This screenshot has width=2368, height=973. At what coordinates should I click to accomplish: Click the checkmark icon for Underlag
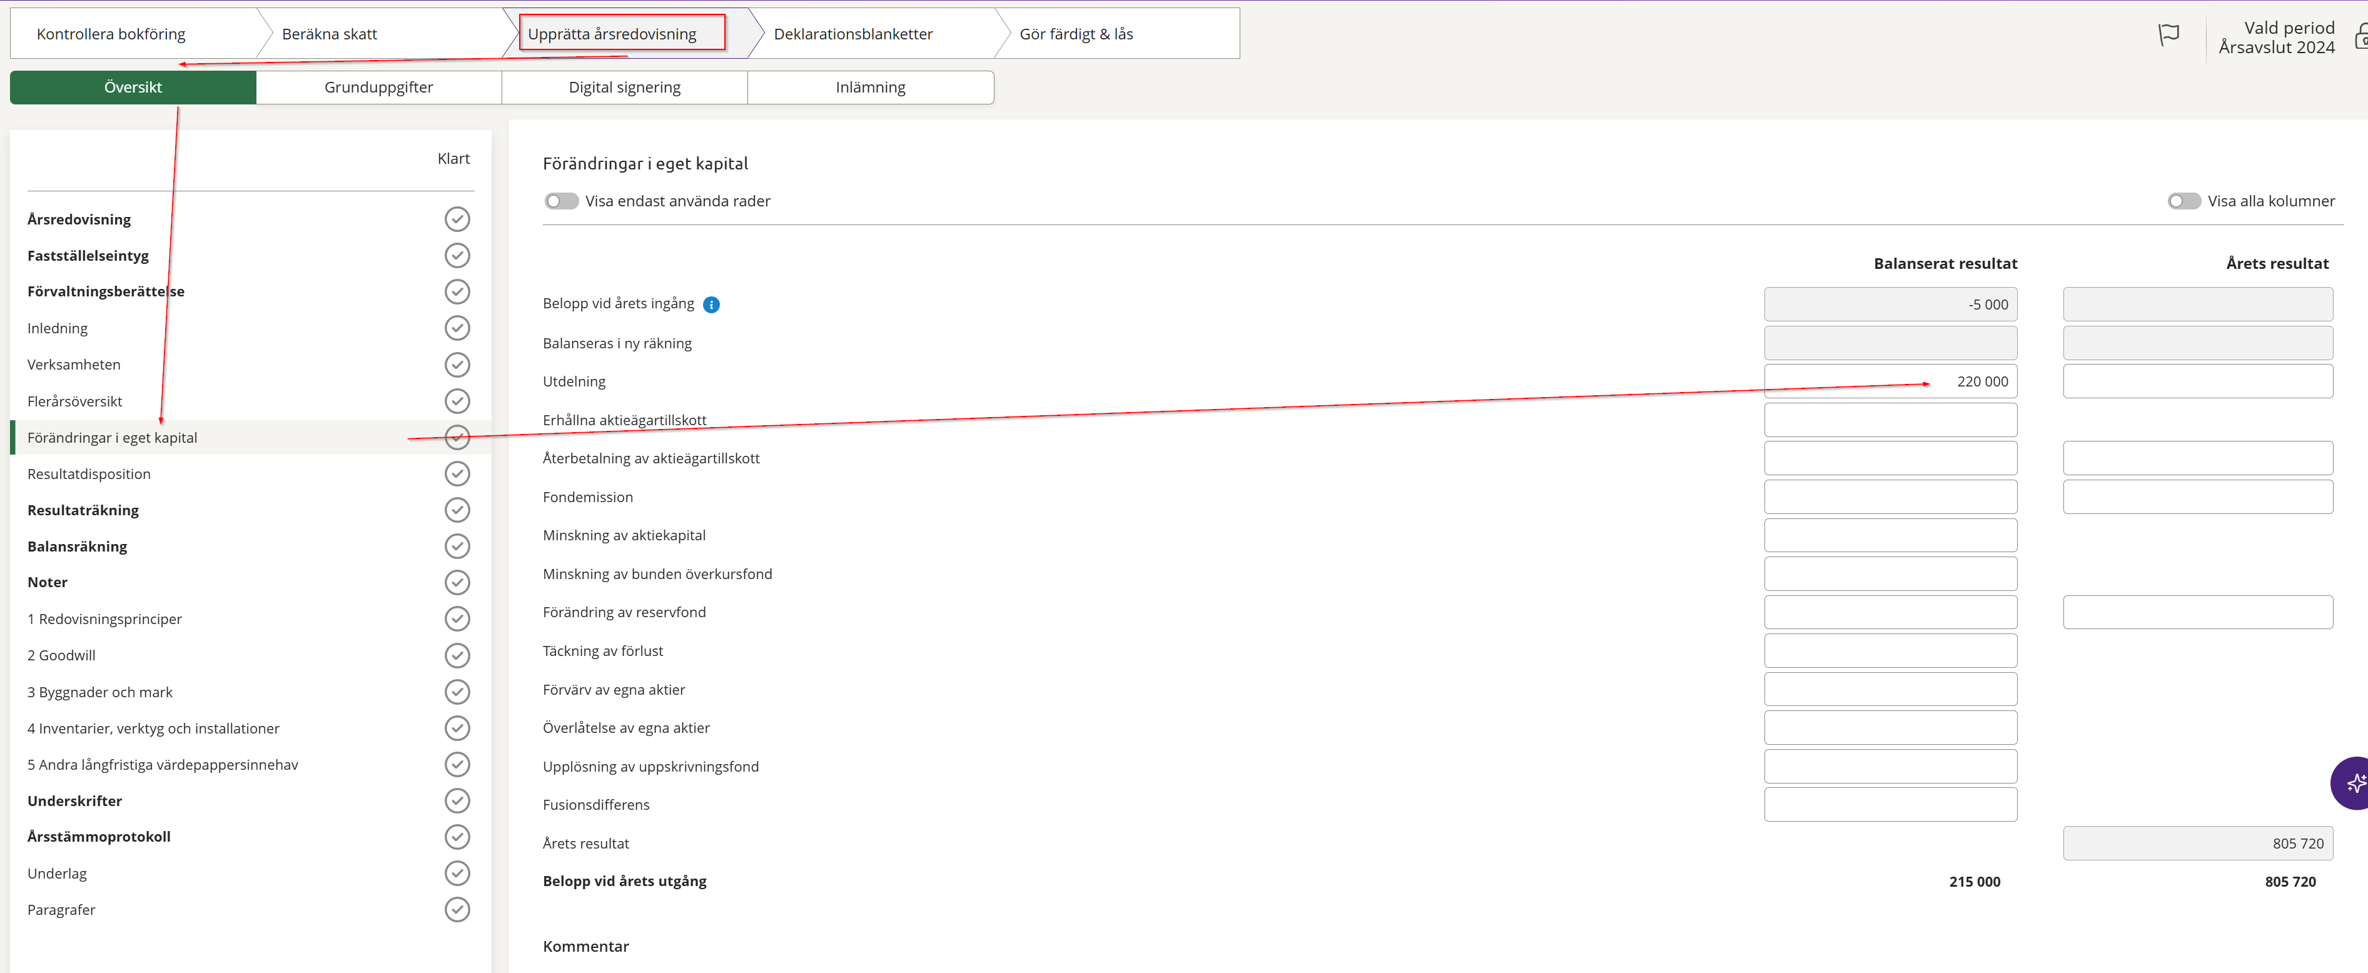(x=457, y=873)
